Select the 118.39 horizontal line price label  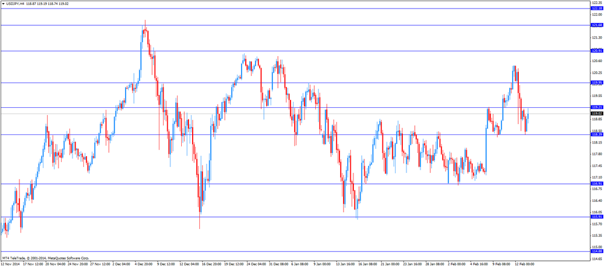[x=597, y=134]
